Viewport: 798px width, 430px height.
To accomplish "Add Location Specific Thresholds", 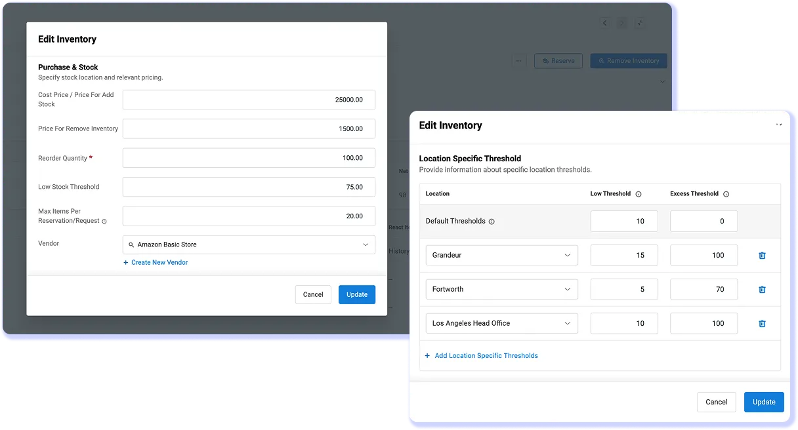I will 482,355.
